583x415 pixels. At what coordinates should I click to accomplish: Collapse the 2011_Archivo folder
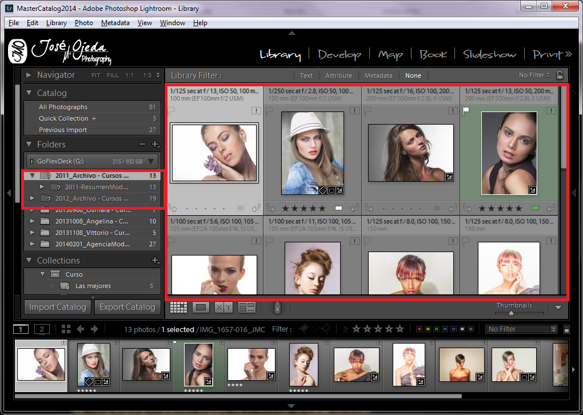[x=33, y=175]
